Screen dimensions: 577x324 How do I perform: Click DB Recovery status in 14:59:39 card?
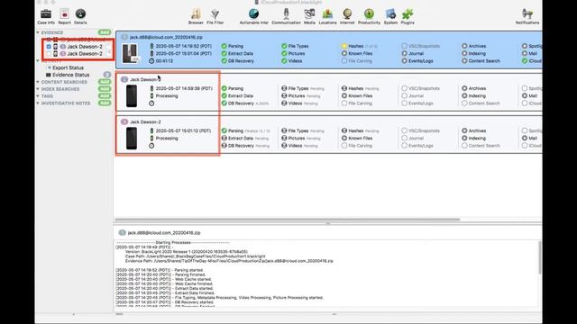click(224, 103)
